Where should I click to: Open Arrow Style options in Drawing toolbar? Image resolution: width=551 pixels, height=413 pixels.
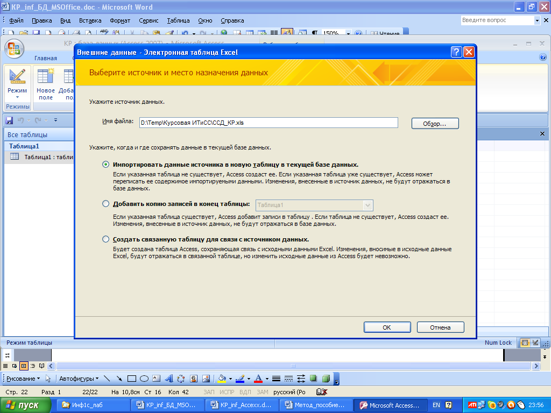pyautogui.click(x=301, y=379)
